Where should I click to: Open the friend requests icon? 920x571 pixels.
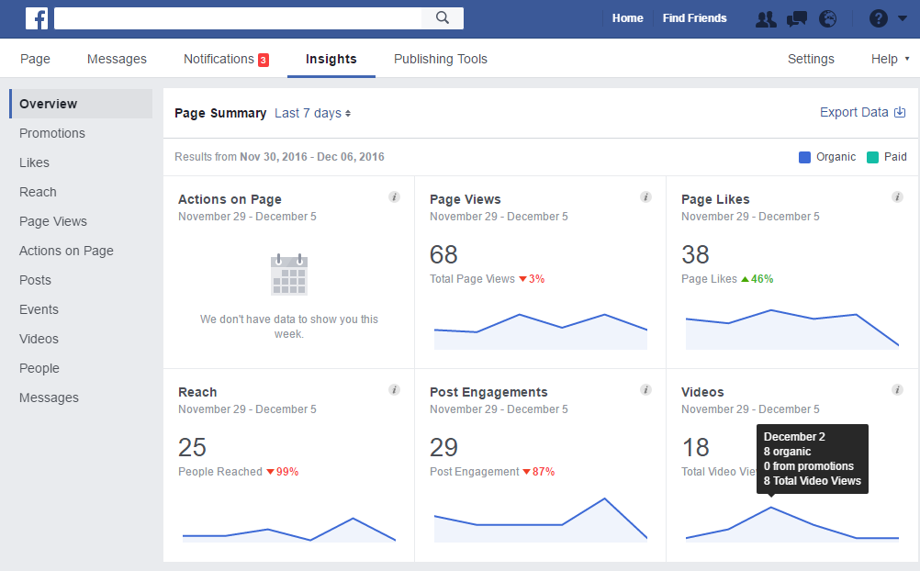766,18
